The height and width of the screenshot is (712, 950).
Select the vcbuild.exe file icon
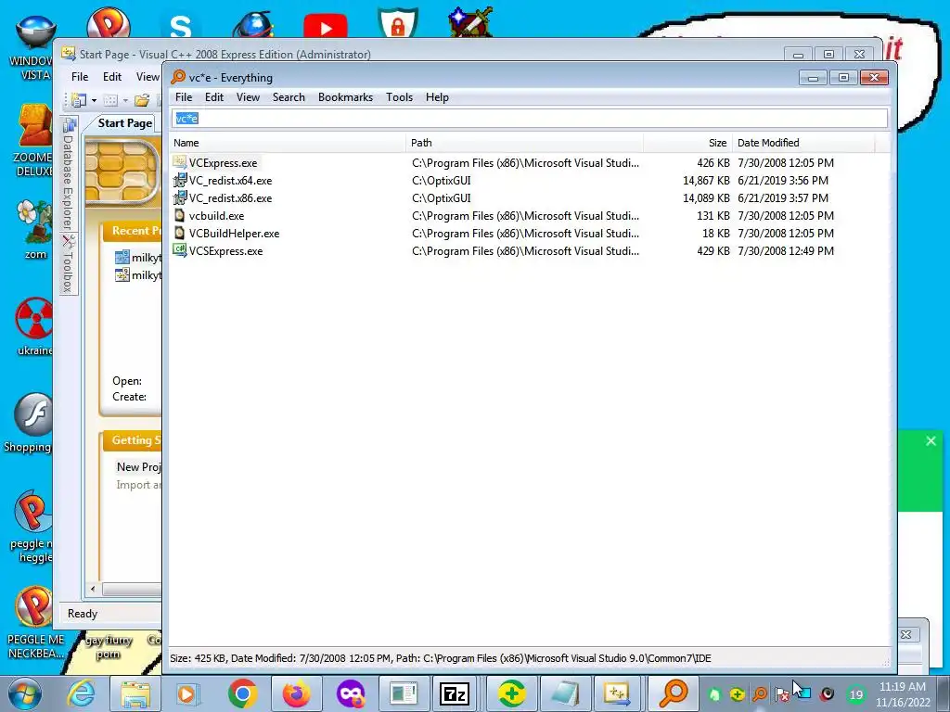(179, 215)
